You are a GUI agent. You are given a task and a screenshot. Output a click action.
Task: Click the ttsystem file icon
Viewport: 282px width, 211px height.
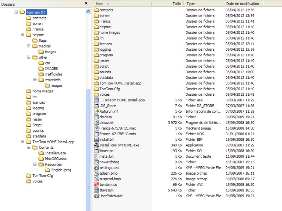97,190
